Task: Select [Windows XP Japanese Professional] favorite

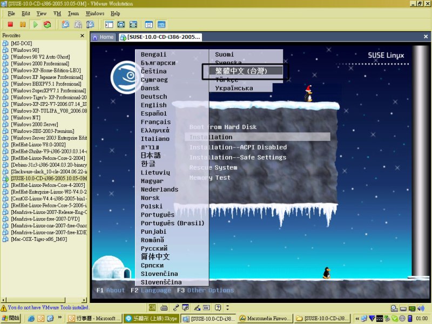Action: (47, 77)
